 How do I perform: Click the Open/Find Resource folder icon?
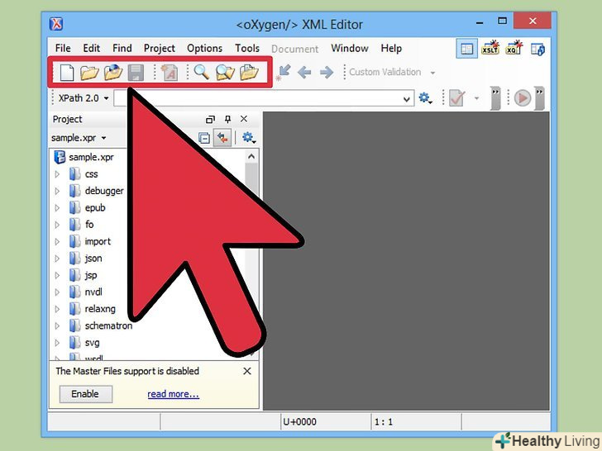pos(249,72)
